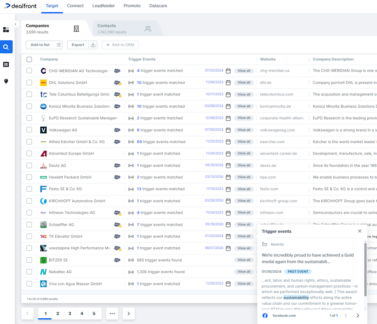The height and width of the screenshot is (324, 377).
Task: Open the ellipsis pagination expander
Action: 112,313
